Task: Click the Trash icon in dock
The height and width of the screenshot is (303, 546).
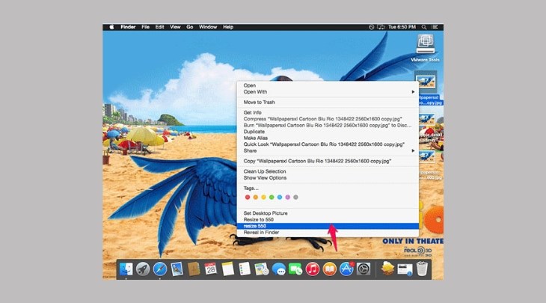Action: click(423, 269)
